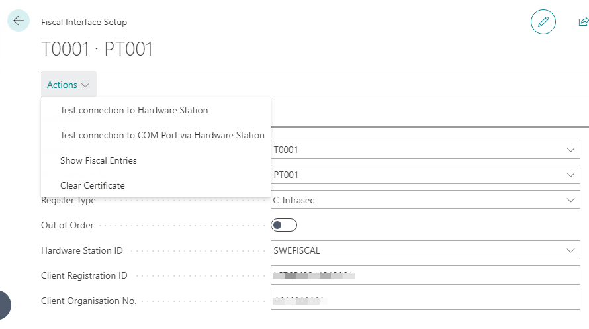This screenshot has width=589, height=329.
Task: Click the Hardware Station ID label
Action: [x=82, y=251]
